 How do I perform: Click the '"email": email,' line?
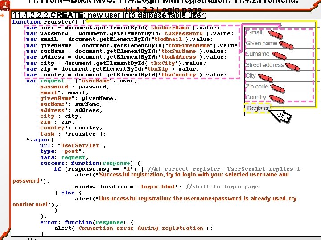point(63,92)
